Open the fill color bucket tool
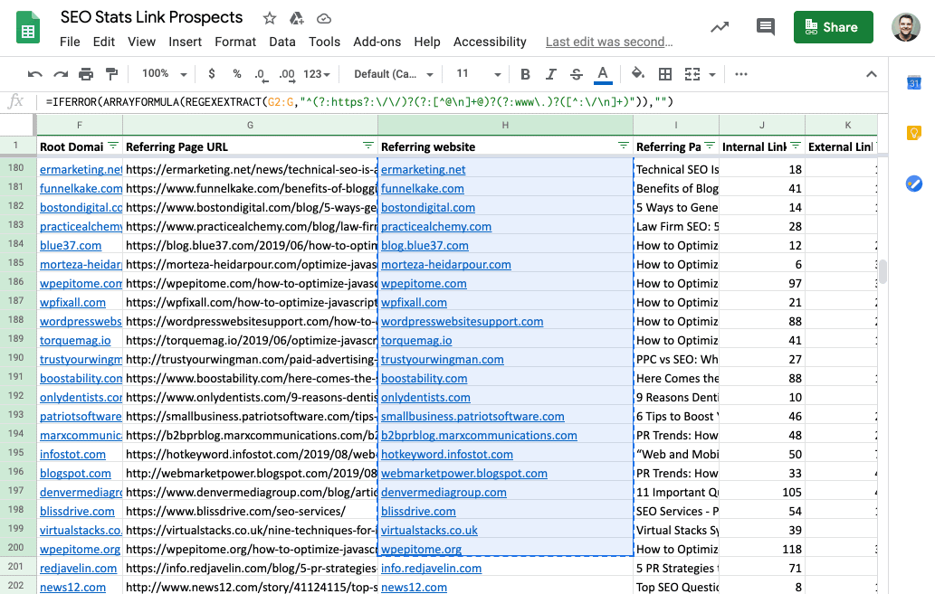Image resolution: width=935 pixels, height=594 pixels. click(637, 74)
